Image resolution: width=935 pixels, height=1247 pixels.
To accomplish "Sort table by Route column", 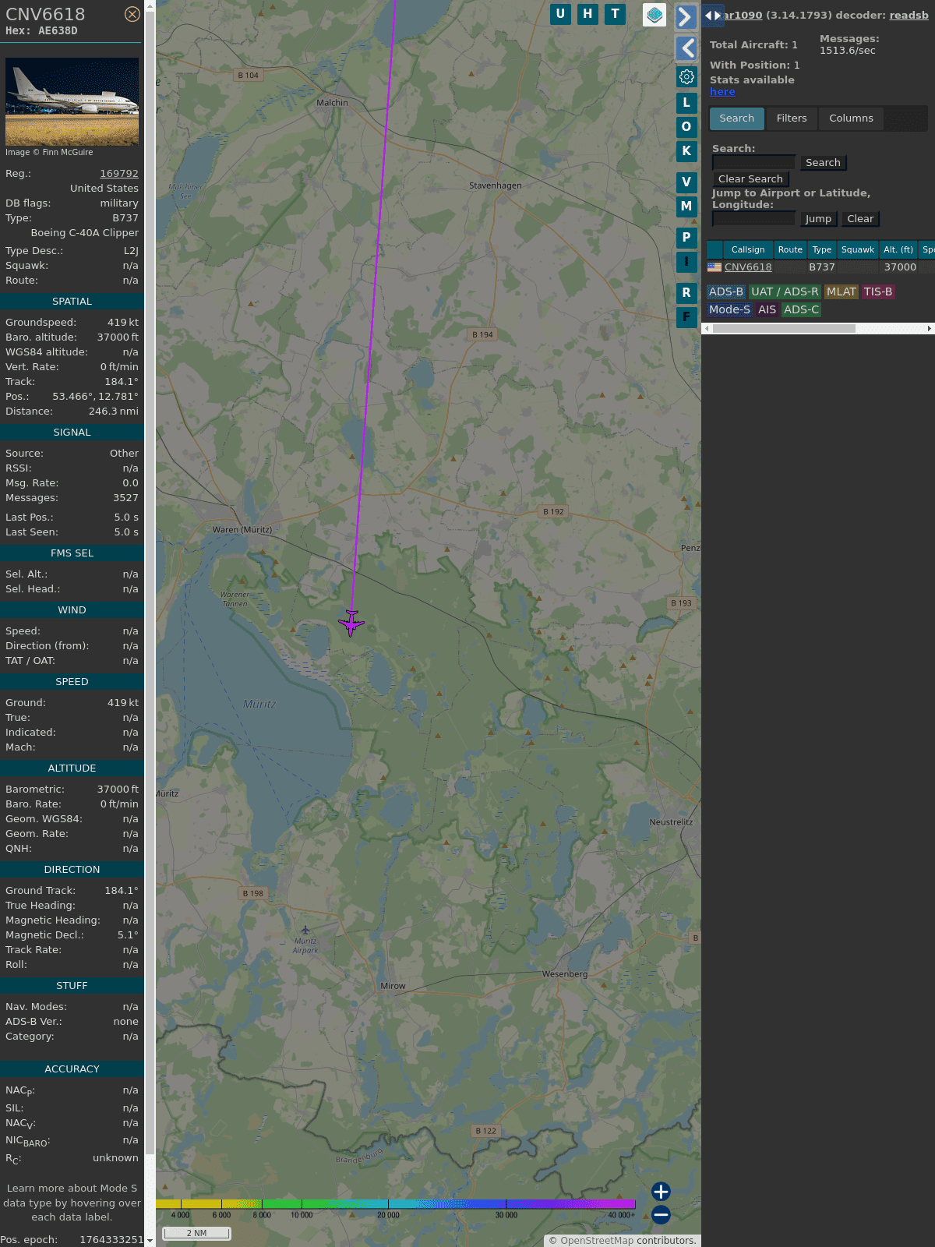I will 790,249.
